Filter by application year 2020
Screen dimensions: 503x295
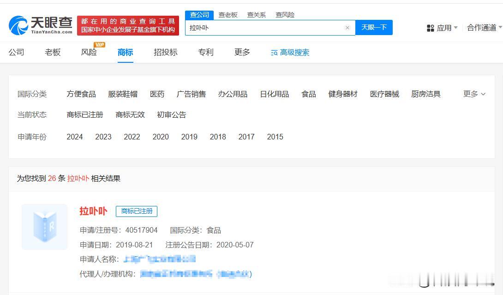[x=161, y=137]
